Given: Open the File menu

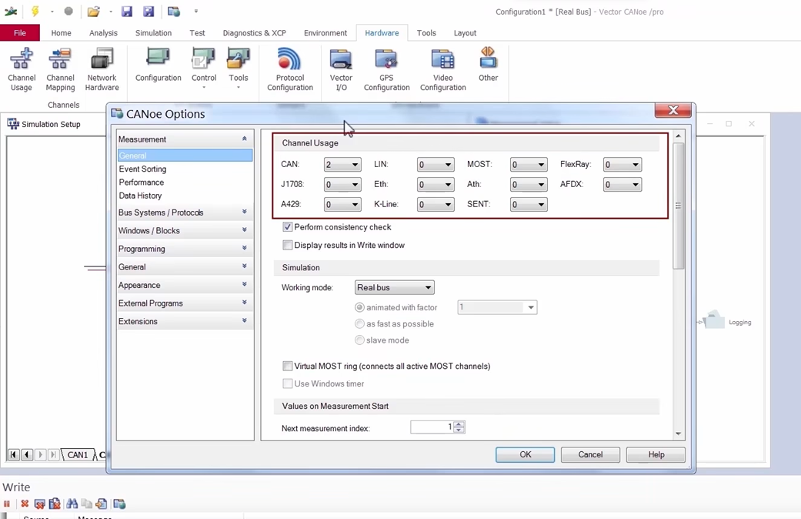Looking at the screenshot, I should click(20, 32).
